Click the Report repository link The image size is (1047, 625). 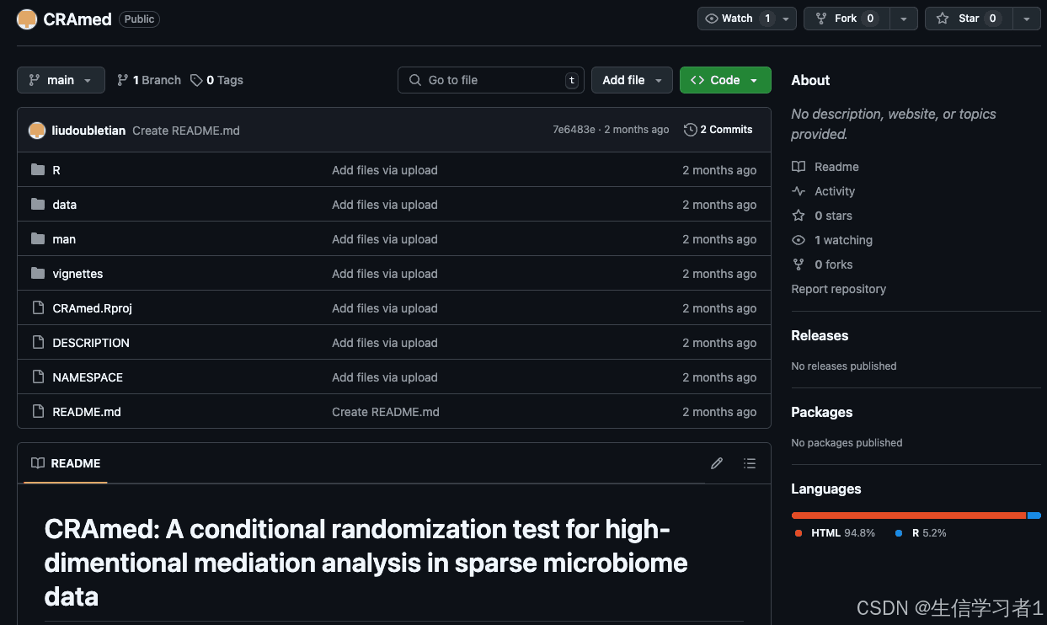(x=839, y=289)
